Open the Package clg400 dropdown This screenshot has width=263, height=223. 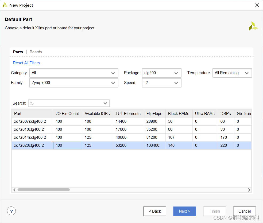click(161, 73)
